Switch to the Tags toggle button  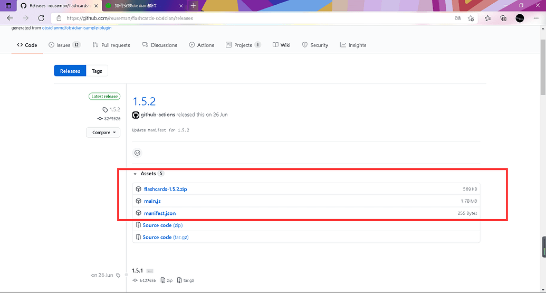pyautogui.click(x=97, y=71)
